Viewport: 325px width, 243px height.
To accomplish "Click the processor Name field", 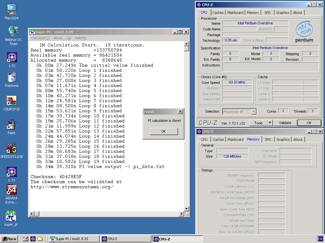I will tap(255, 23).
